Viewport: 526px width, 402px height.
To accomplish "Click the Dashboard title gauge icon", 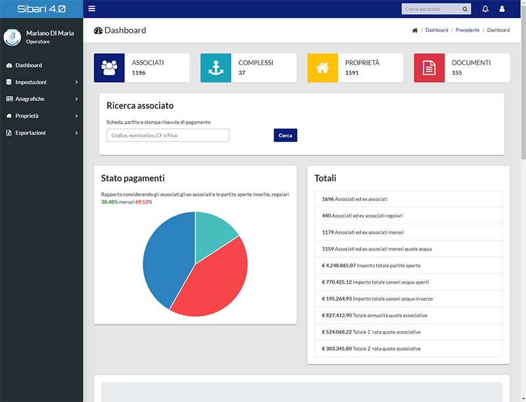I will coord(98,30).
